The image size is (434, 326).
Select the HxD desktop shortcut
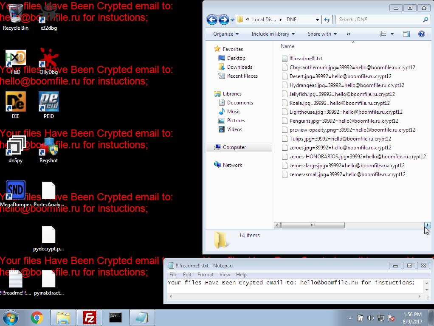(x=15, y=62)
